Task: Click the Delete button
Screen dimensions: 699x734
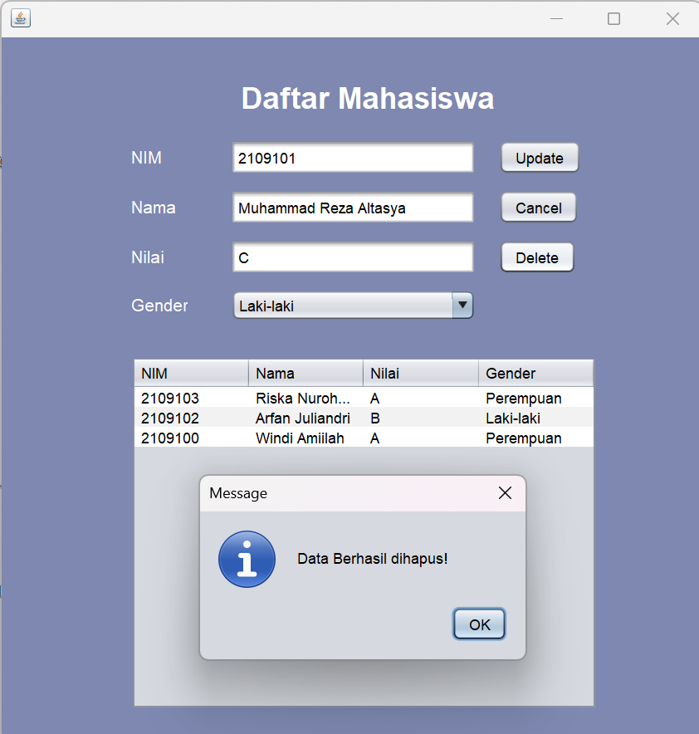Action: click(536, 257)
